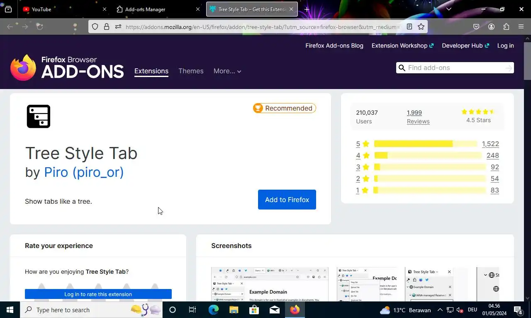Open the list all tabs dropdown
This screenshot has height=318, width=531.
448,9
